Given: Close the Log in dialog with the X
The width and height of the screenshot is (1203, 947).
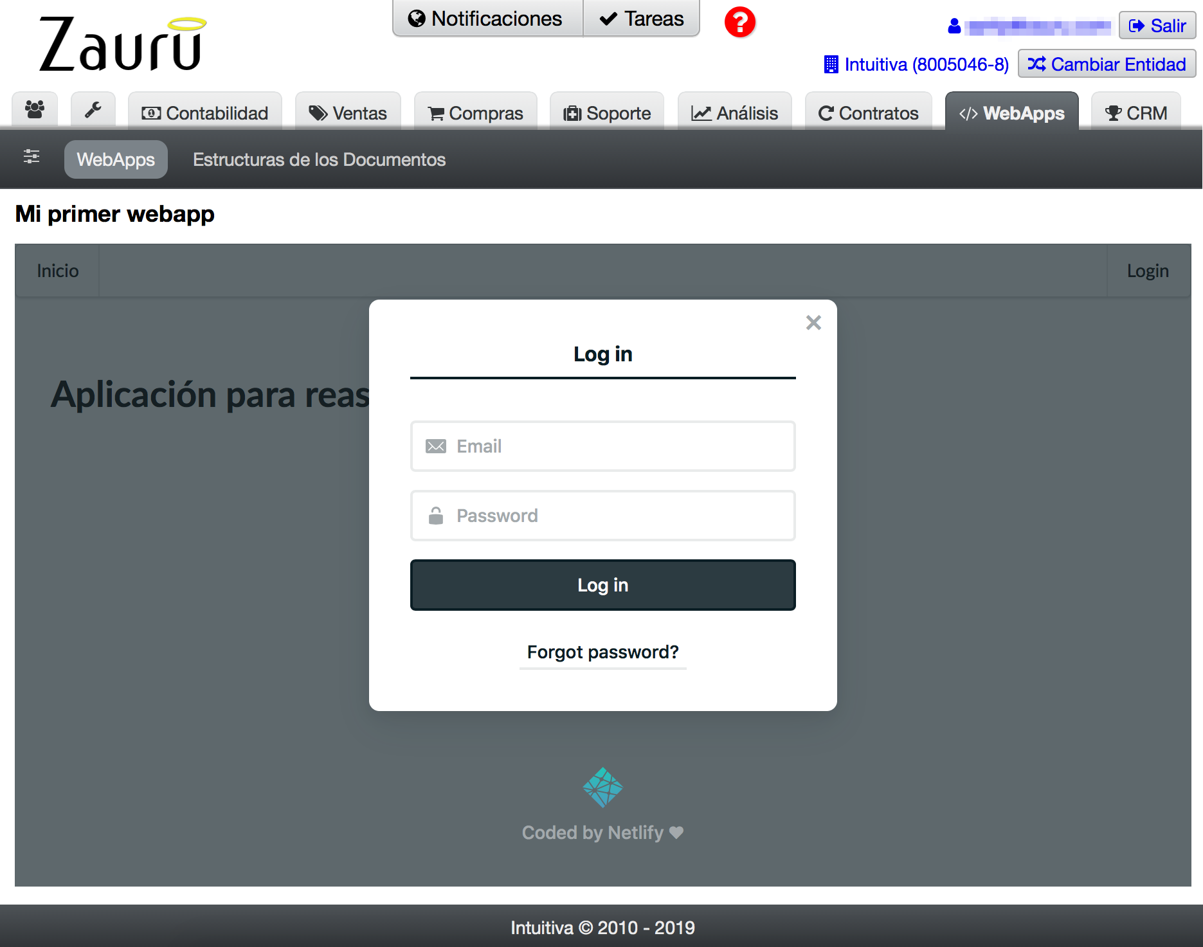Looking at the screenshot, I should coord(813,323).
